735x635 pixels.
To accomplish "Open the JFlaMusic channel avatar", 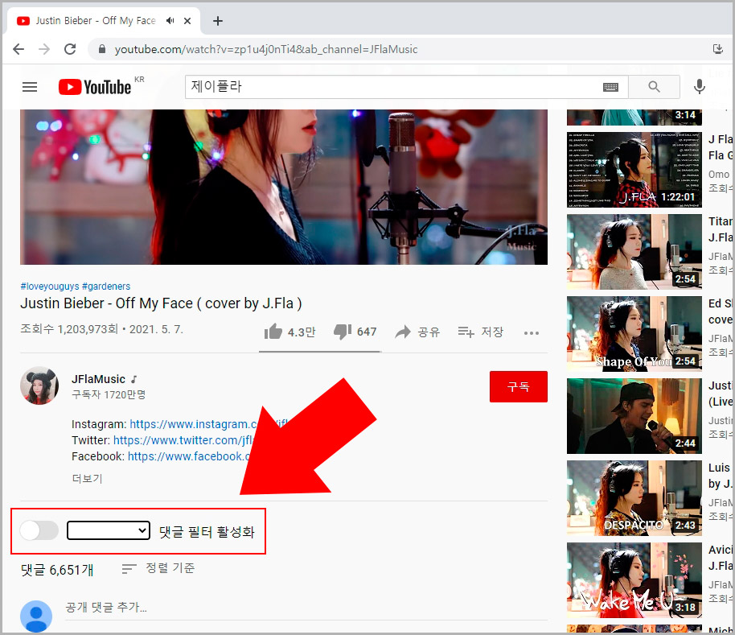I will pos(39,386).
